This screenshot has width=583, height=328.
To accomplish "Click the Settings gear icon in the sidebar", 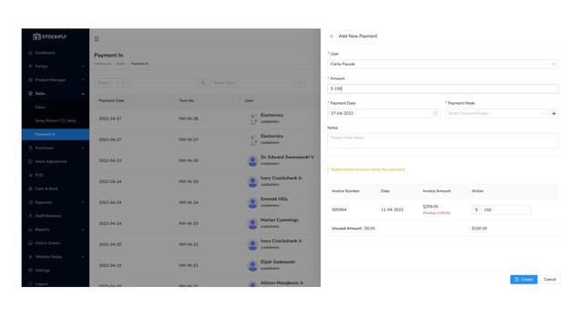I will [x=30, y=271].
